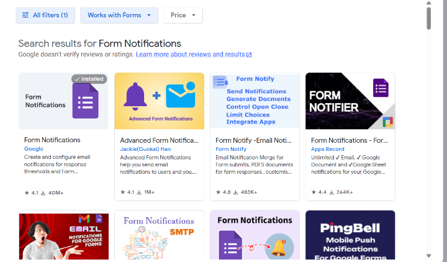Screen dimensions: 447x262
Task: Open Form Notifications app title by Google
Action: (52, 140)
